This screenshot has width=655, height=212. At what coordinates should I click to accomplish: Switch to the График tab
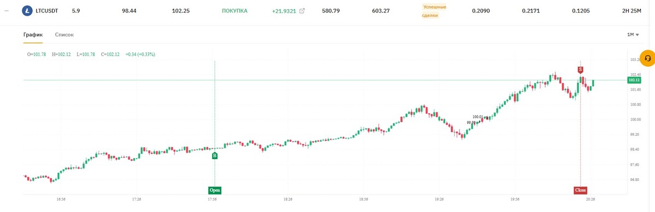[33, 34]
